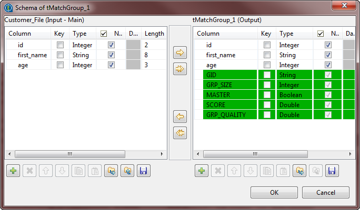Import output schema using the folder icon
The image size is (360, 210).
pos(299,171)
